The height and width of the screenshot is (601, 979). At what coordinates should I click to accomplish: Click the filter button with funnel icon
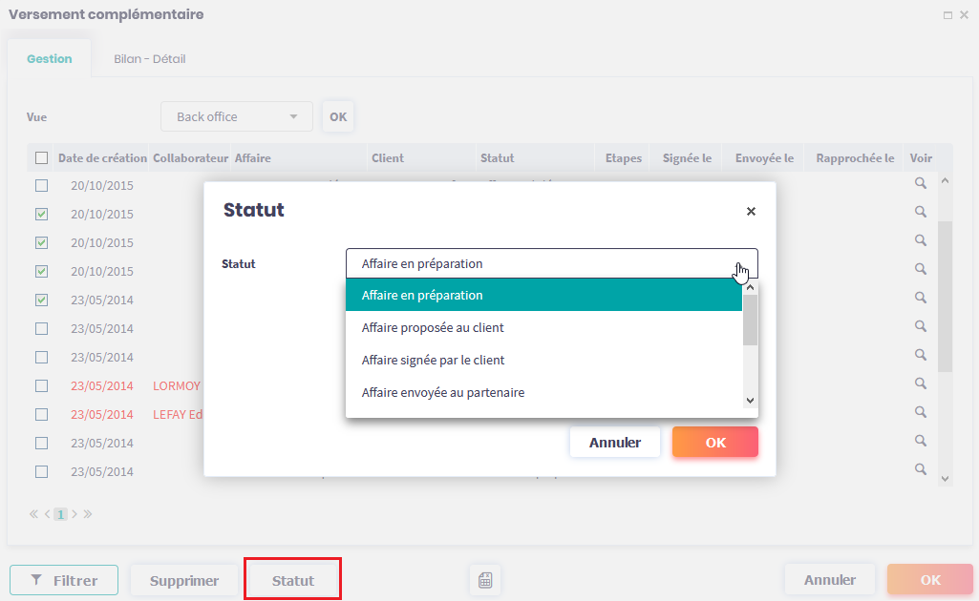[64, 580]
